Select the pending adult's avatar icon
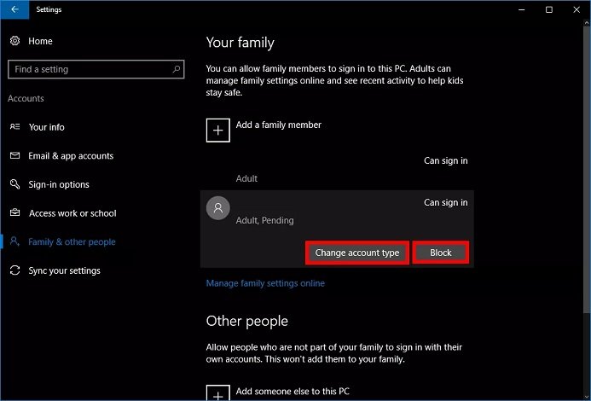 [x=218, y=208]
